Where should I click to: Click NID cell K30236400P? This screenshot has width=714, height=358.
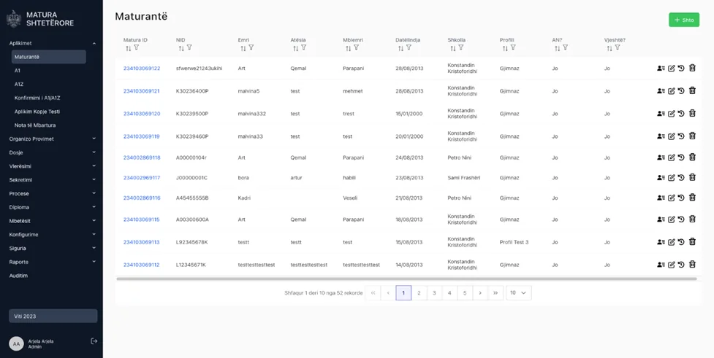tap(192, 91)
